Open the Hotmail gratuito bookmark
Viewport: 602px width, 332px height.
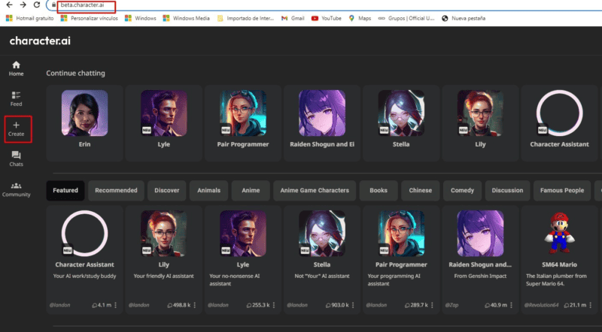(x=30, y=18)
